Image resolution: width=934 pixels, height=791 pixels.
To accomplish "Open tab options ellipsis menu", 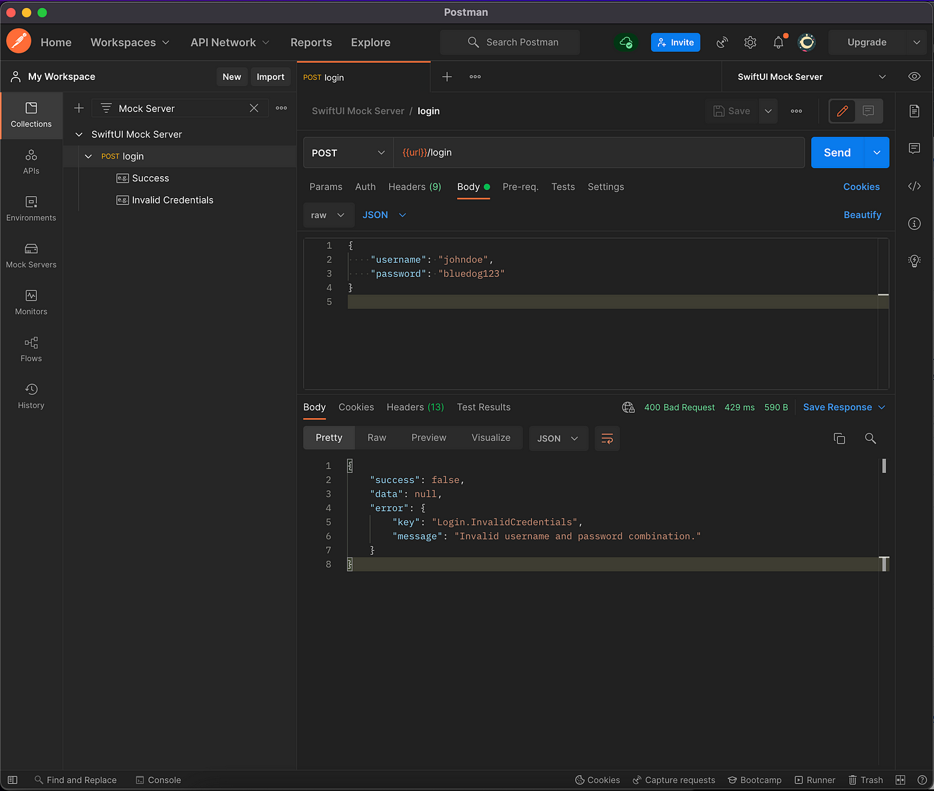I will click(x=475, y=77).
